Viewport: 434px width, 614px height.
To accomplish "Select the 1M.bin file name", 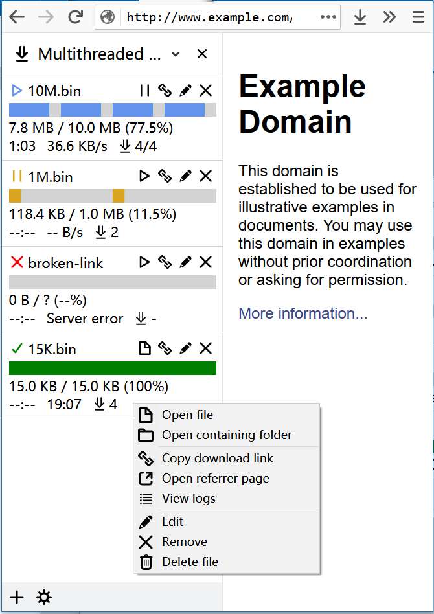I will coord(51,177).
